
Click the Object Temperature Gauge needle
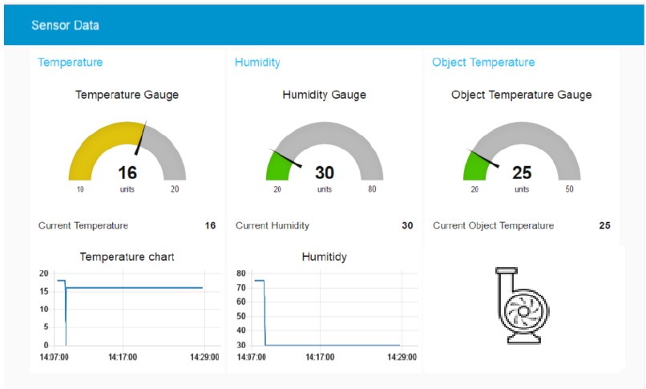484,158
